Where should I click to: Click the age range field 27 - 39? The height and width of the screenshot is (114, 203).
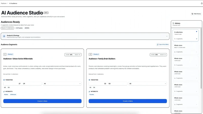23,84
